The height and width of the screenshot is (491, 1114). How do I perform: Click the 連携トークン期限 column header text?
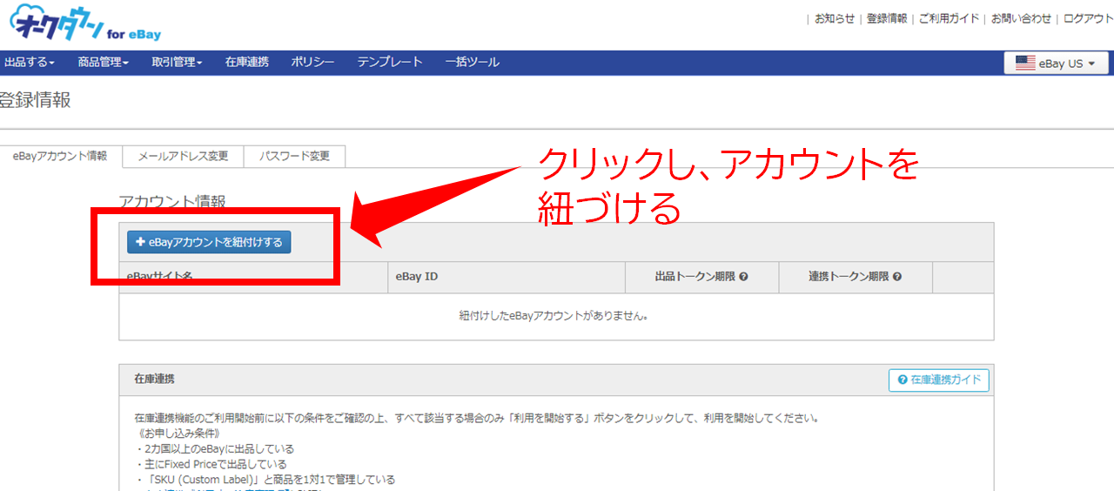click(x=849, y=277)
